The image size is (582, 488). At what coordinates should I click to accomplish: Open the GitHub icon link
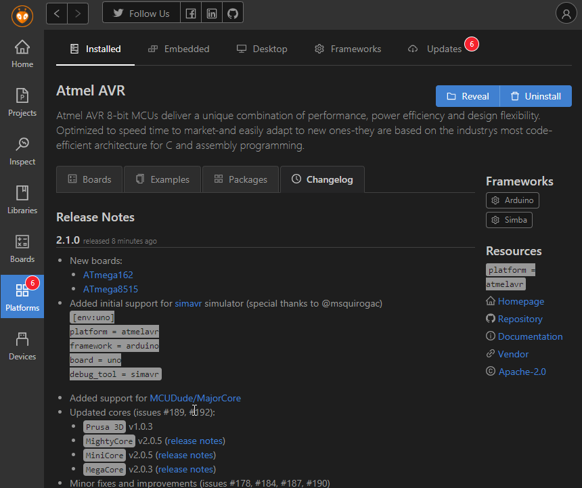tap(233, 14)
